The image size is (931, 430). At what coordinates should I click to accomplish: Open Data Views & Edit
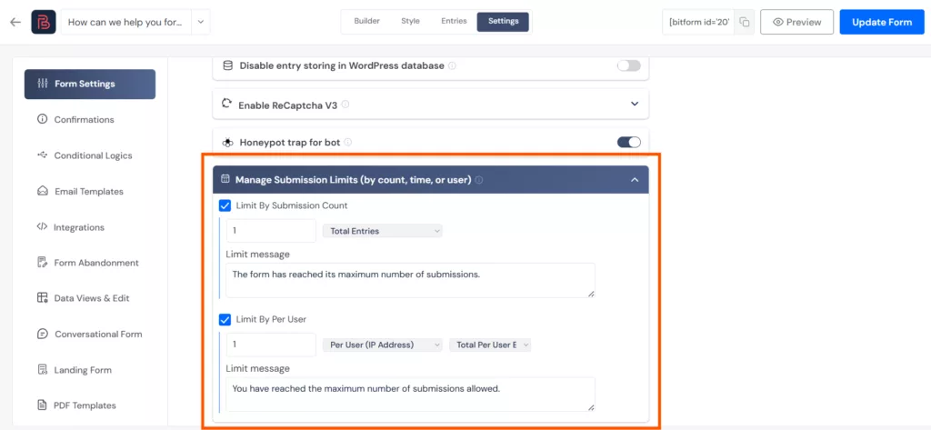coord(92,298)
